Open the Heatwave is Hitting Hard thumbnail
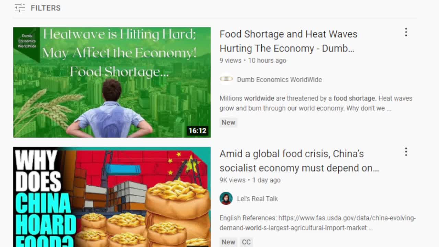 (x=112, y=82)
